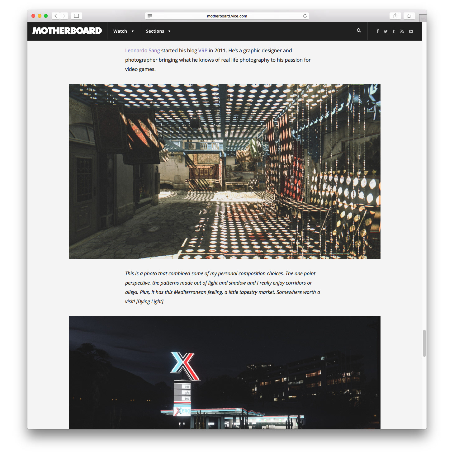Screen dimensions: 454x454
Task: Click the Xero gas station night screenshot
Action: pos(225,372)
